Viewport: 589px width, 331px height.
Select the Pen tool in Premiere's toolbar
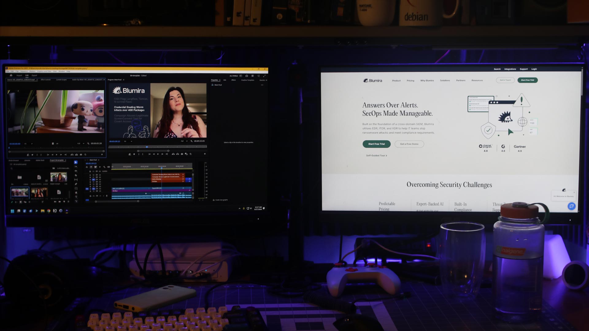76,184
